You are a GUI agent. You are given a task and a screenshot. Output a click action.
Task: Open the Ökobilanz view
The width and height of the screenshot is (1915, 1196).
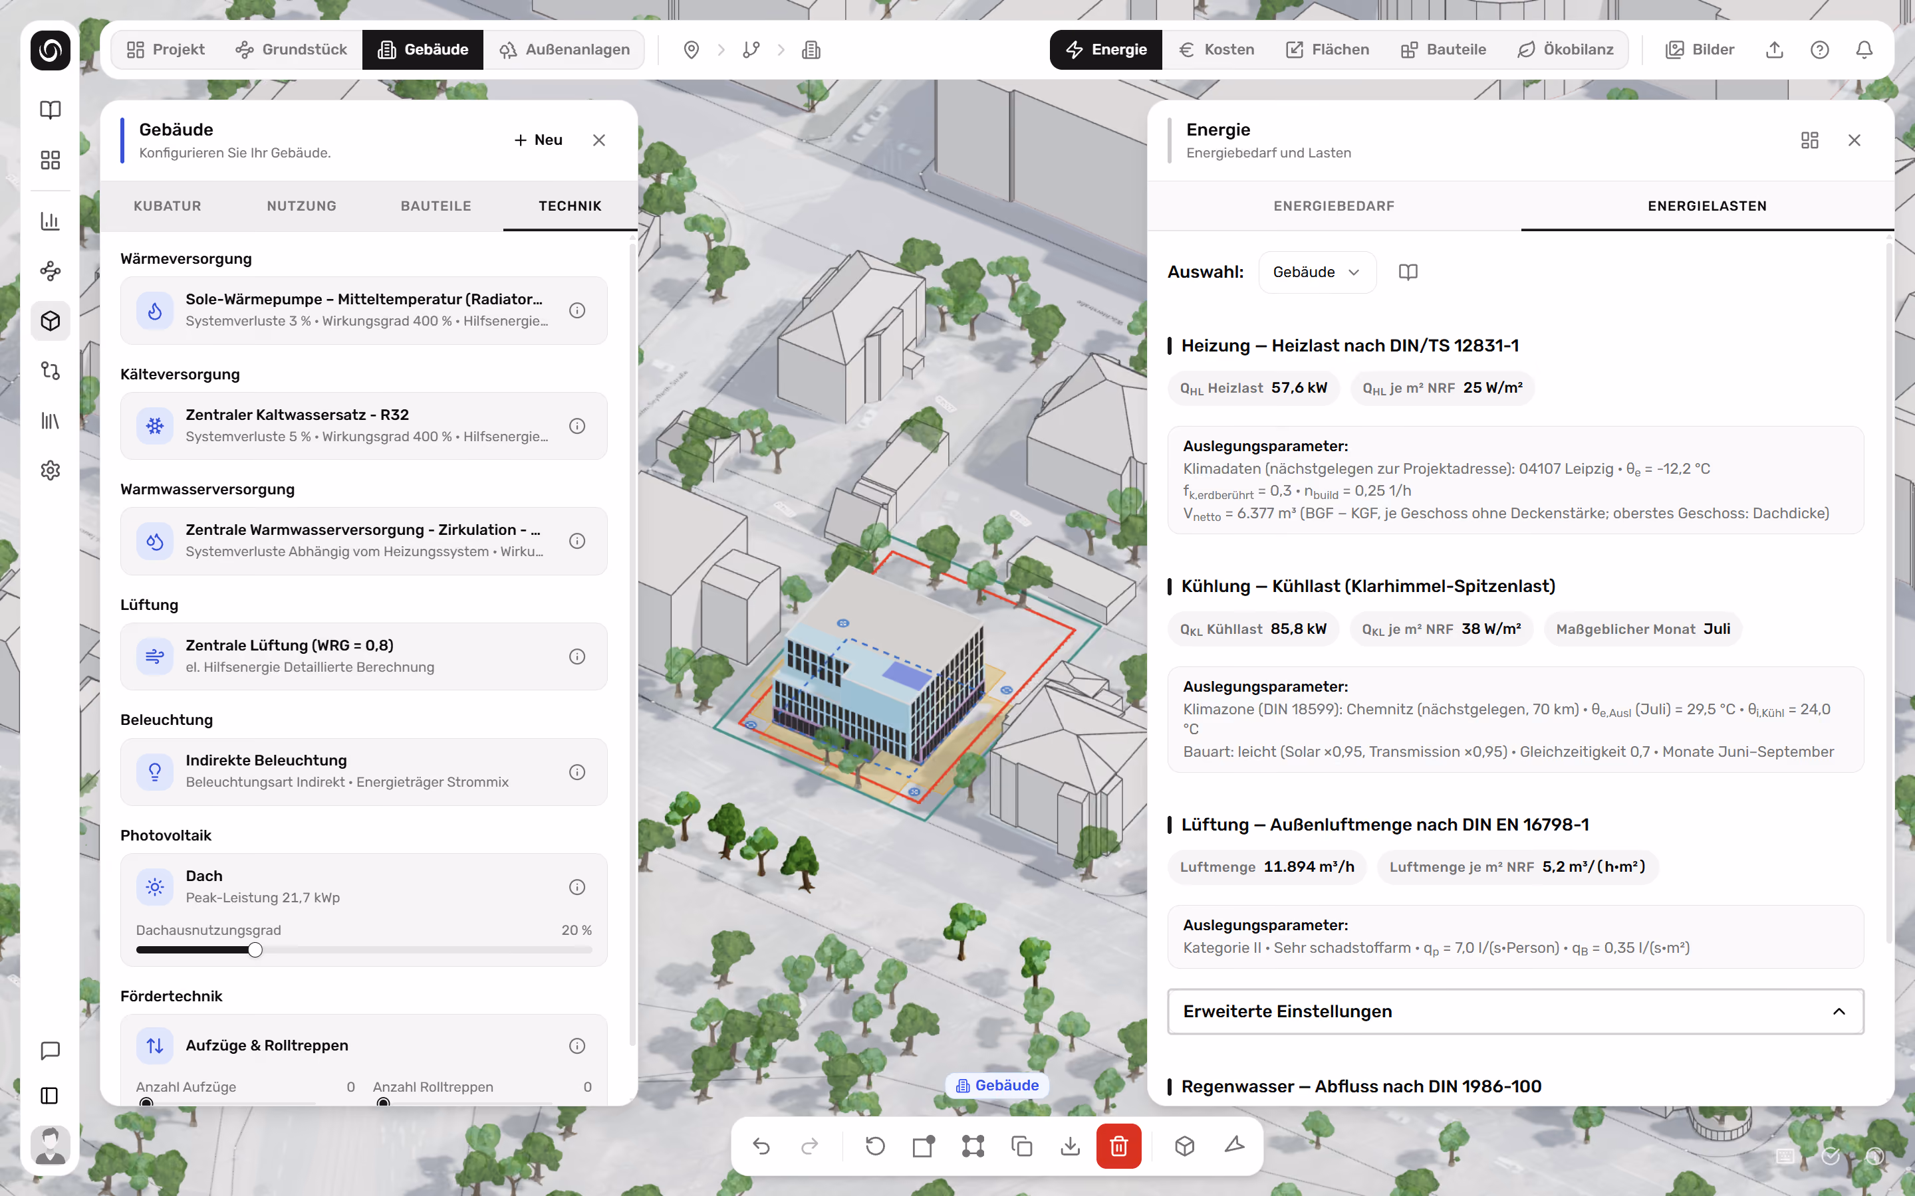(1565, 50)
